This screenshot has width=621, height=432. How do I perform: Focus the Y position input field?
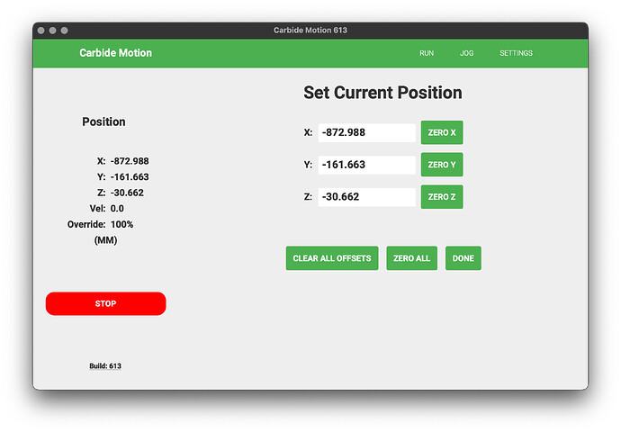(366, 165)
